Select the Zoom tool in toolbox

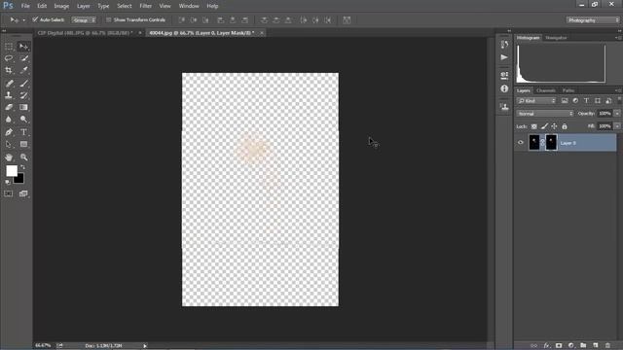coord(23,157)
